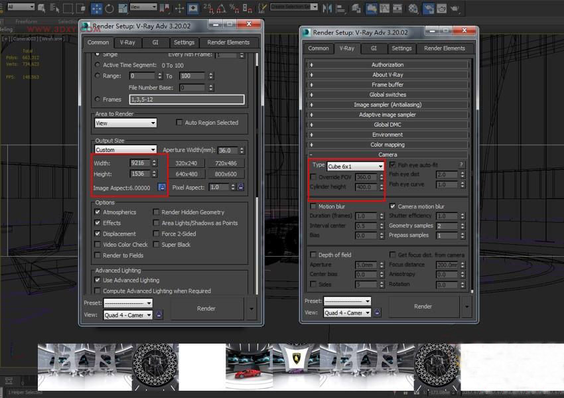
Task: Toggle the Angle Snap icon
Action: (221, 8)
